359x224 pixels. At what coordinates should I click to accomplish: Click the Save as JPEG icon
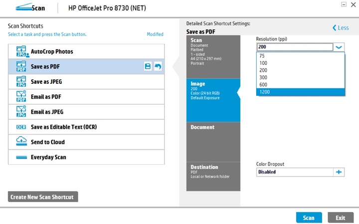click(x=21, y=82)
